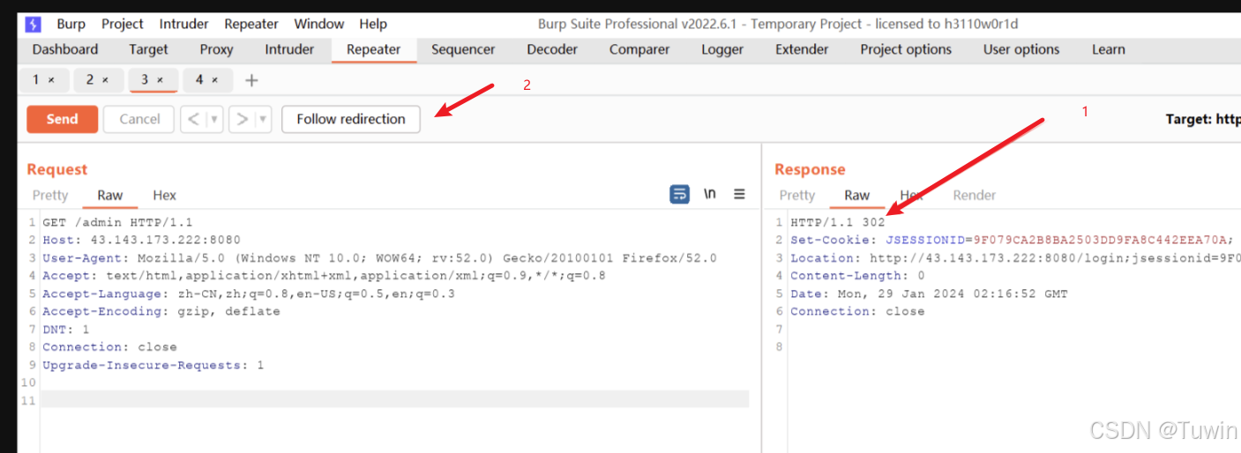Open the Burp menu
The height and width of the screenshot is (453, 1241).
[x=71, y=24]
